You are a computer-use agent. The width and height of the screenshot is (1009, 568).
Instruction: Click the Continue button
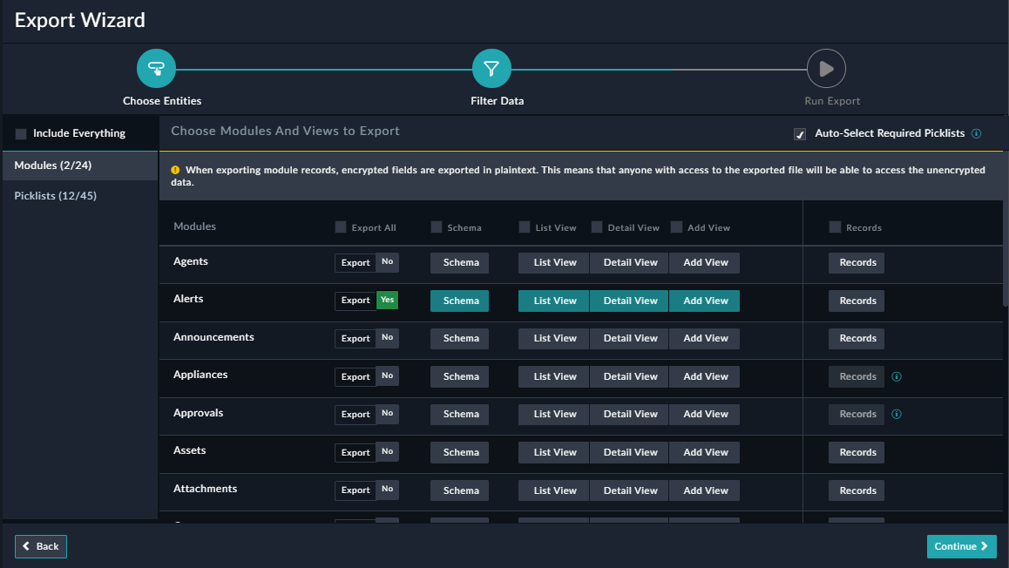pos(961,546)
